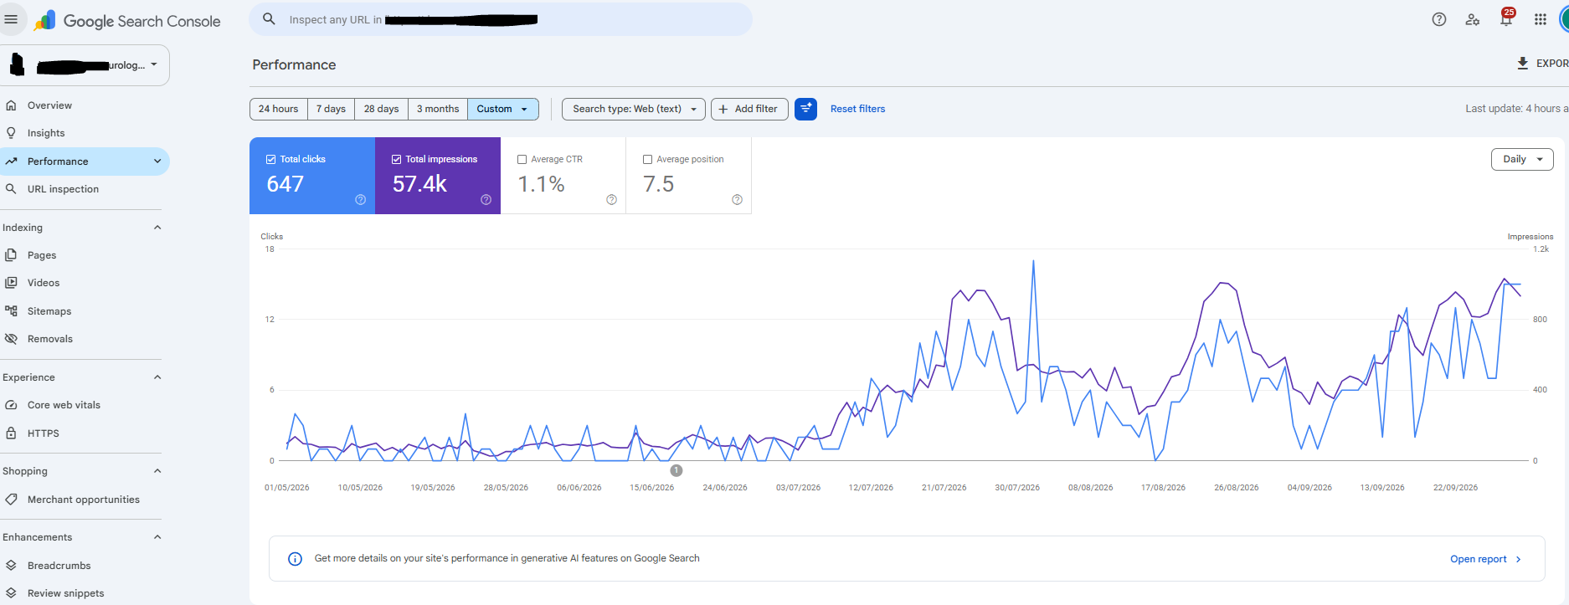Screen dimensions: 1569x605
Task: Uncheck the Total clicks metric
Action: 271,159
